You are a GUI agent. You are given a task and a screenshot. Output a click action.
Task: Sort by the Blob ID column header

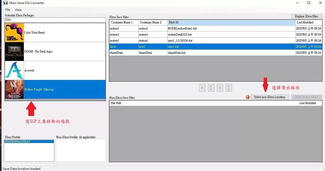point(231,22)
